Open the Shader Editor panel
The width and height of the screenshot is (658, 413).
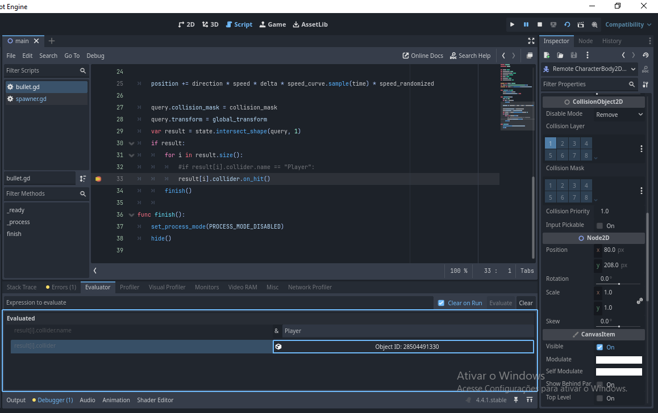[155, 400]
